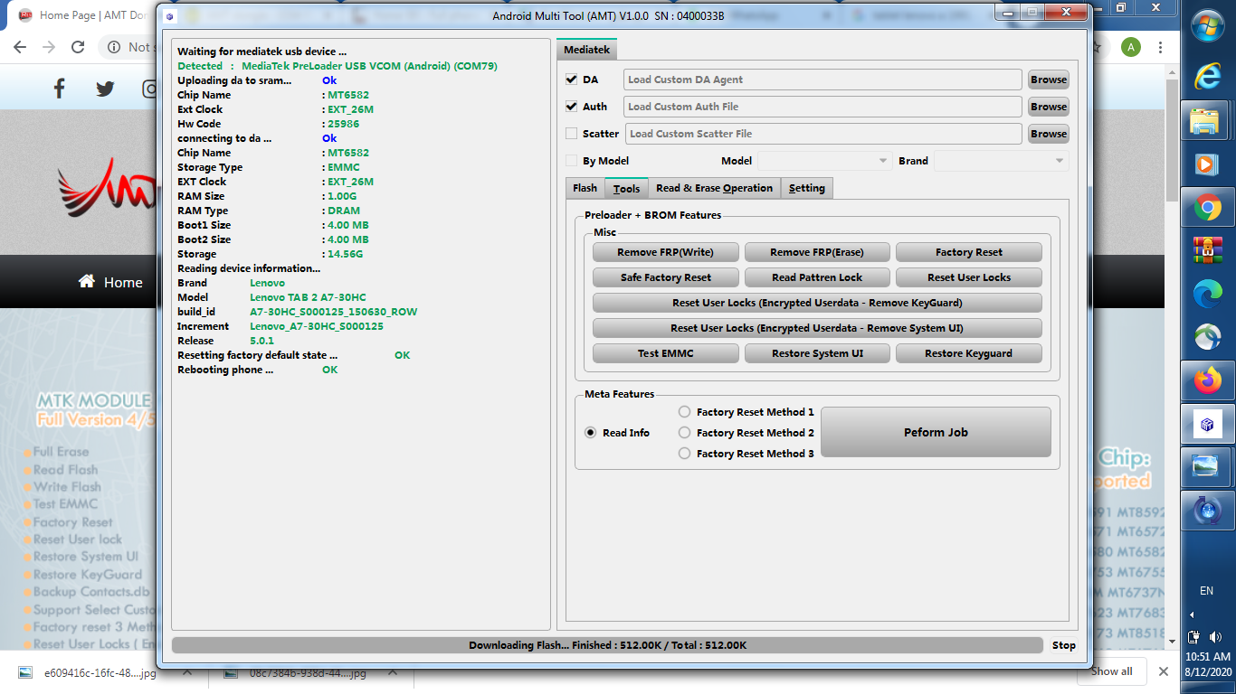Click the Chrome forward arrow
Screen dimensions: 1236x694
(49, 47)
